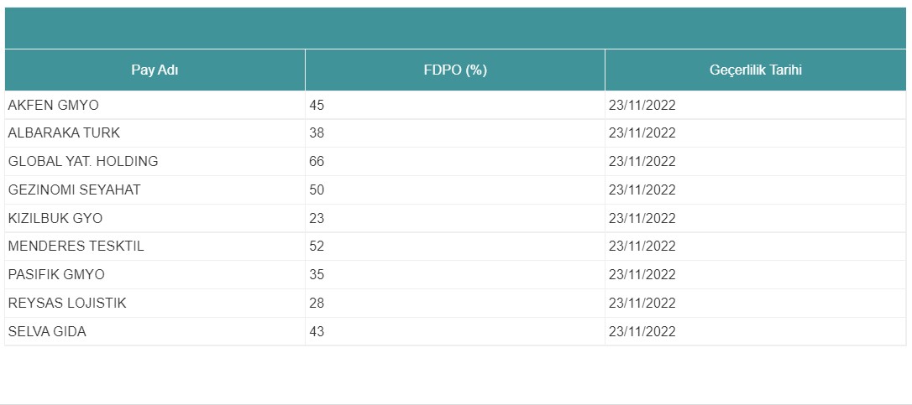
Task: Select the date cell in ALBARAKA TURK row
Action: (x=756, y=133)
